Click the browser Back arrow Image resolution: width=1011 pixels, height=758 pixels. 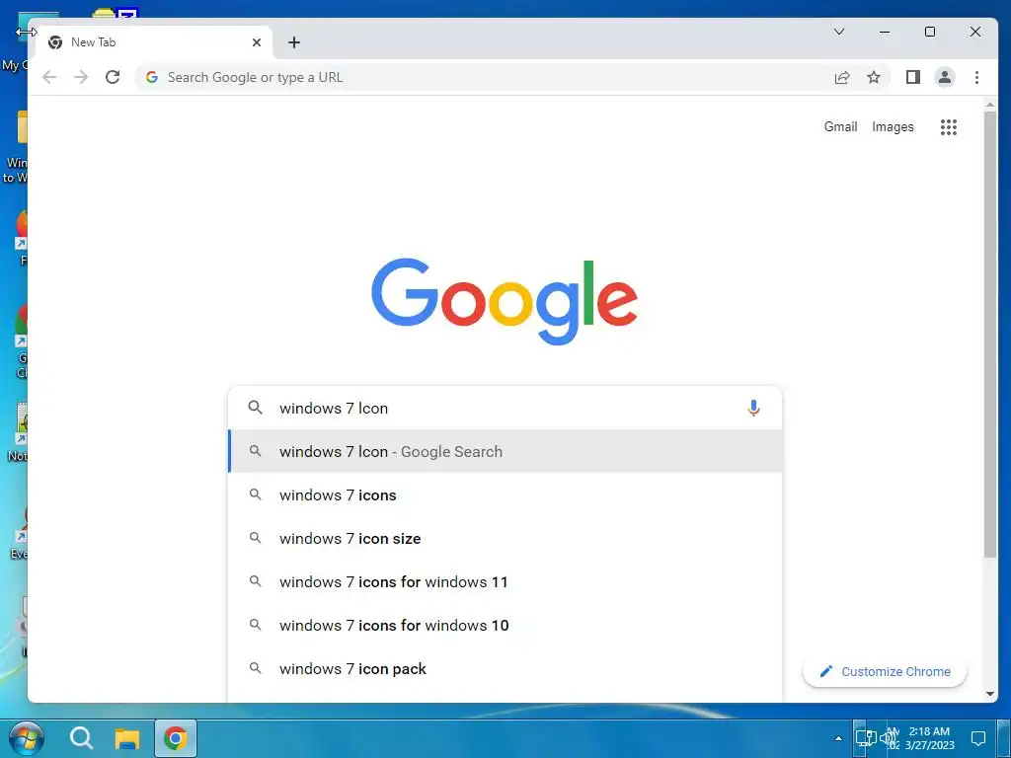click(x=49, y=77)
